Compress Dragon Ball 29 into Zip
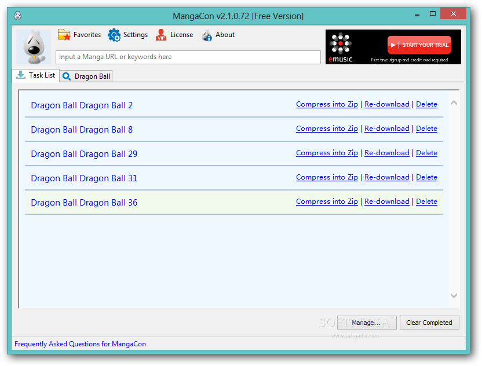 click(327, 153)
